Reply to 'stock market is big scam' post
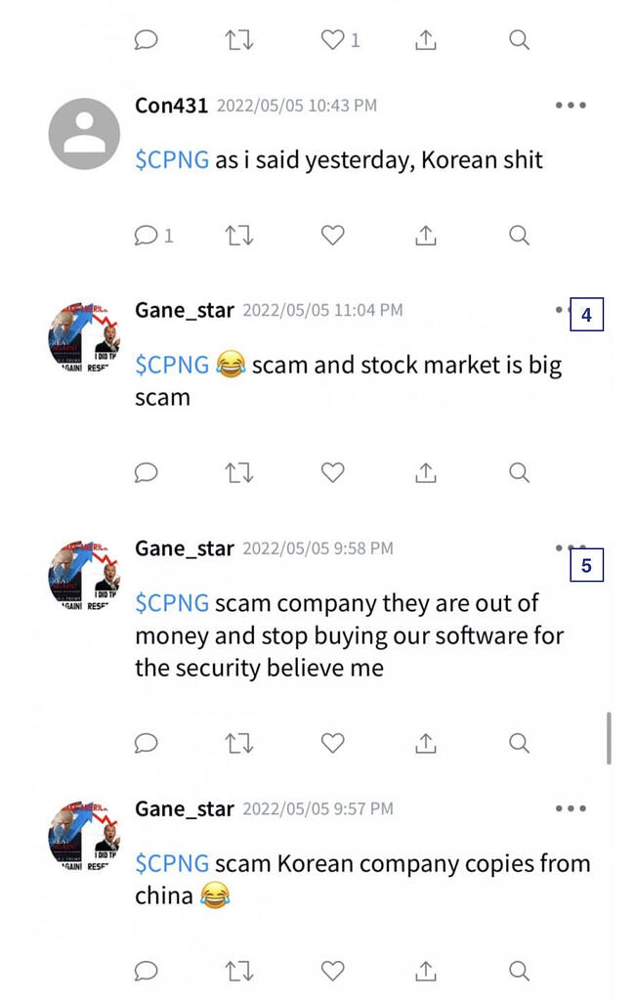The height and width of the screenshot is (1003, 635). 147,473
